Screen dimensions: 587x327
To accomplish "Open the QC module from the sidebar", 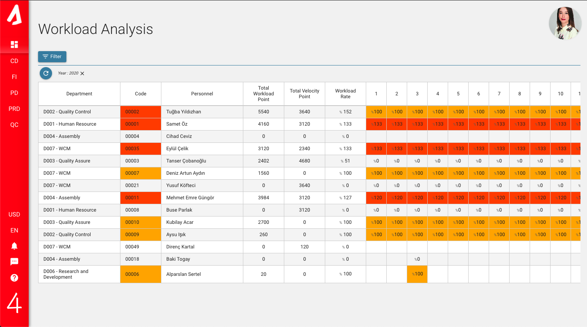I will click(14, 124).
